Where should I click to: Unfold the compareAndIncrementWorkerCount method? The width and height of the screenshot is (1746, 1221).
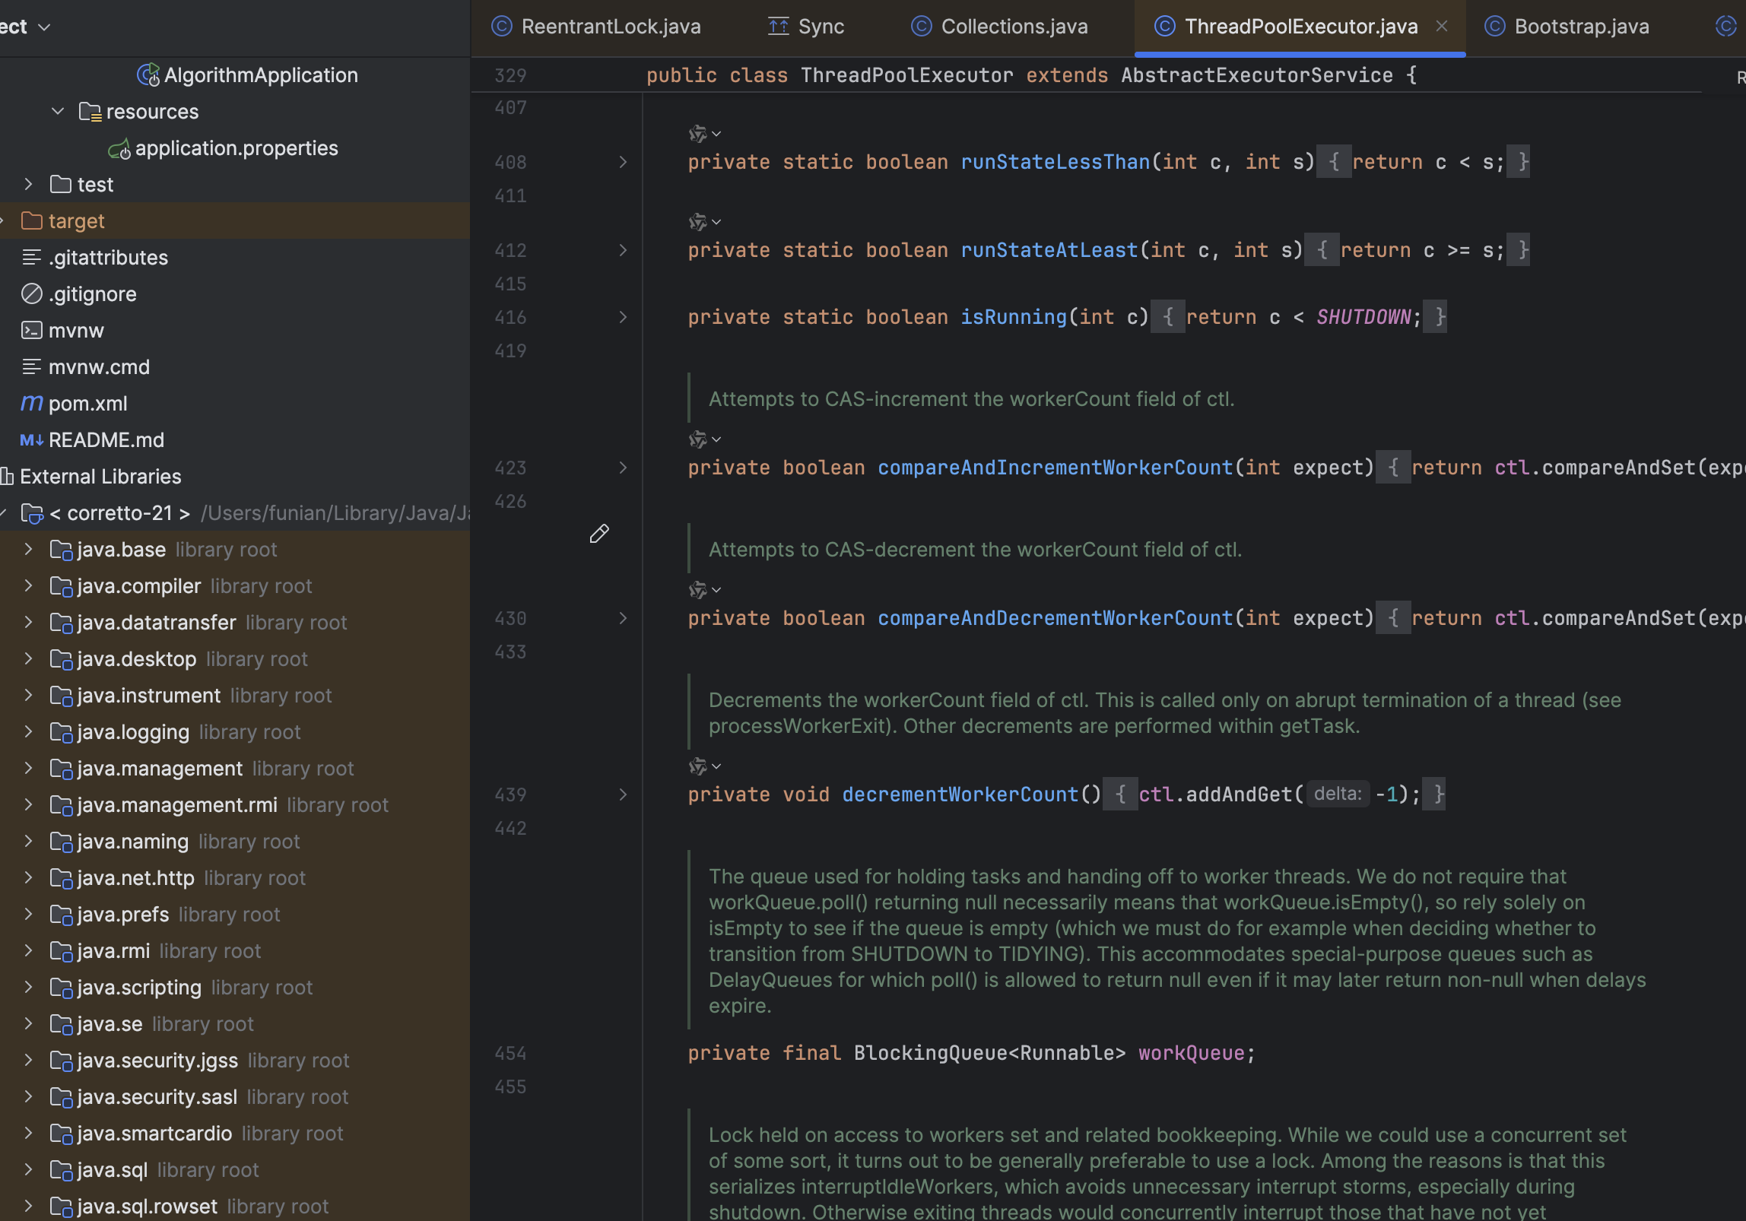623,468
